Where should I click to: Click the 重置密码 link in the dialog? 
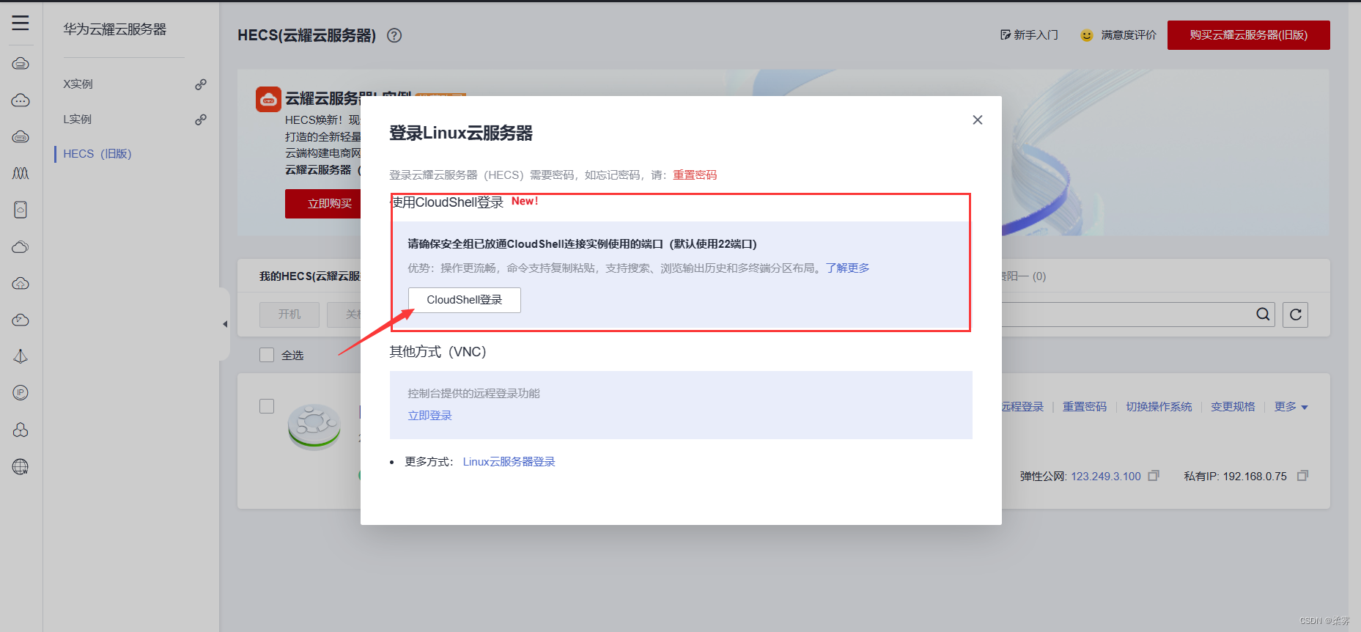pos(695,175)
